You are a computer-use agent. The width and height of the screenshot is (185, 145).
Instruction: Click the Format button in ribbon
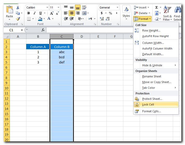142,19
